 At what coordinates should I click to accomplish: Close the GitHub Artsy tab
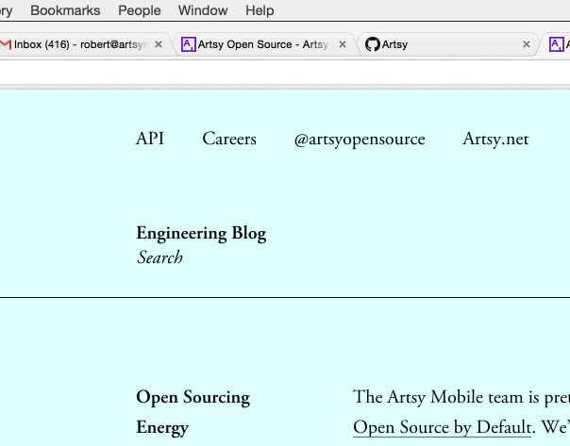click(527, 44)
